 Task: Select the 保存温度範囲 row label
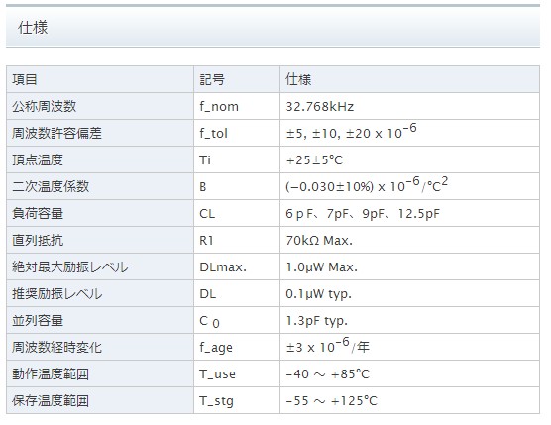pyautogui.click(x=51, y=401)
